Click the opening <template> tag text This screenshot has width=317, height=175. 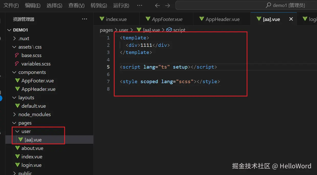click(135, 38)
